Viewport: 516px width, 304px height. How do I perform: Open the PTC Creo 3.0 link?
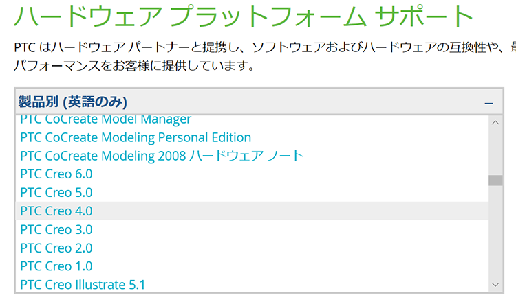tap(56, 229)
